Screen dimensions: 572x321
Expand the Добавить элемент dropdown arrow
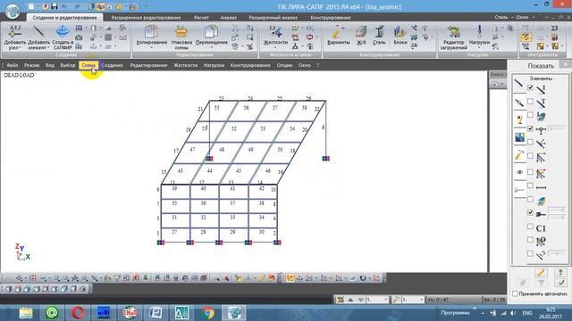coord(47,48)
